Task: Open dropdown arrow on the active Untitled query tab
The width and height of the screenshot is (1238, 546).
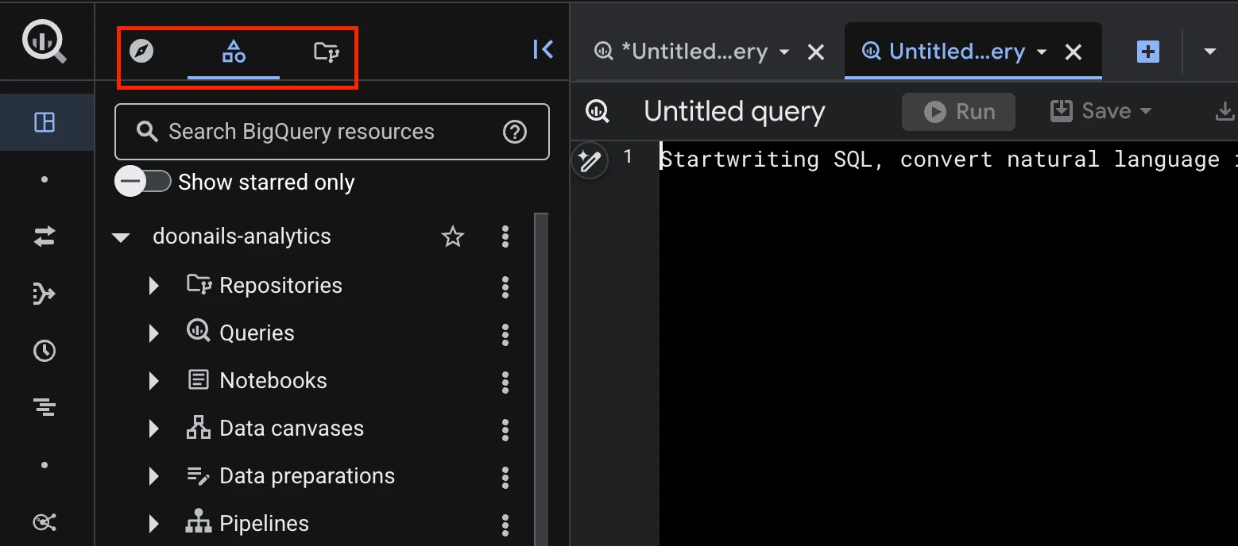Action: pos(1042,52)
